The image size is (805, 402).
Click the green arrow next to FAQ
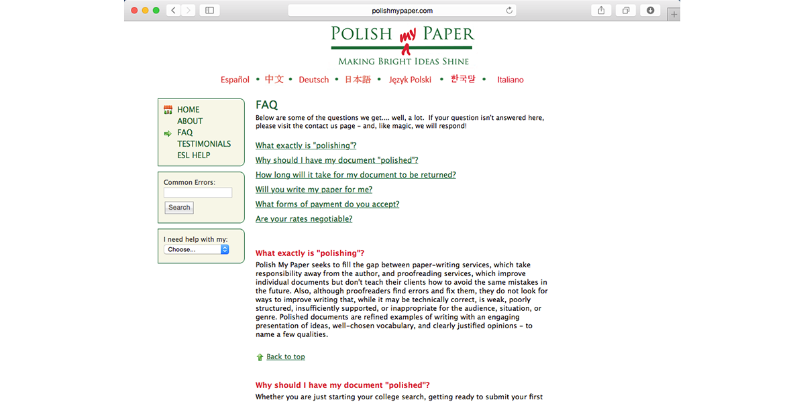[x=168, y=133]
